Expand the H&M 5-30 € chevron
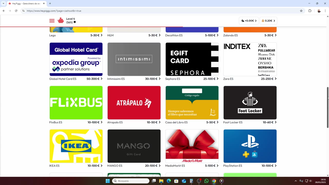The height and width of the screenshot is (185, 329). coord(160,35)
